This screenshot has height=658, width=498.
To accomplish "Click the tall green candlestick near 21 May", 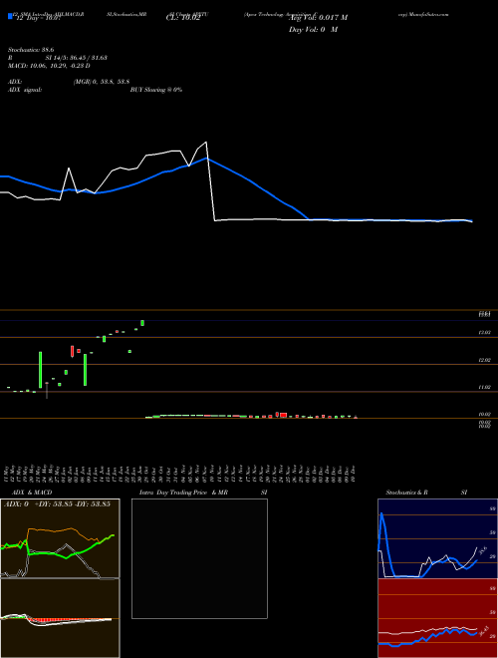I will (40, 370).
